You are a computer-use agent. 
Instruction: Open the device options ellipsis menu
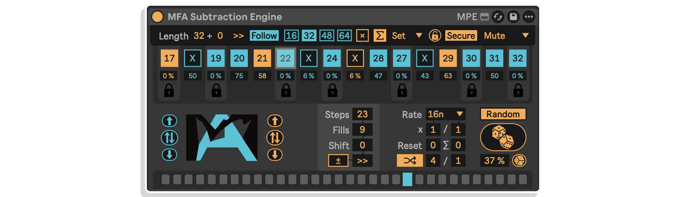coord(529,17)
